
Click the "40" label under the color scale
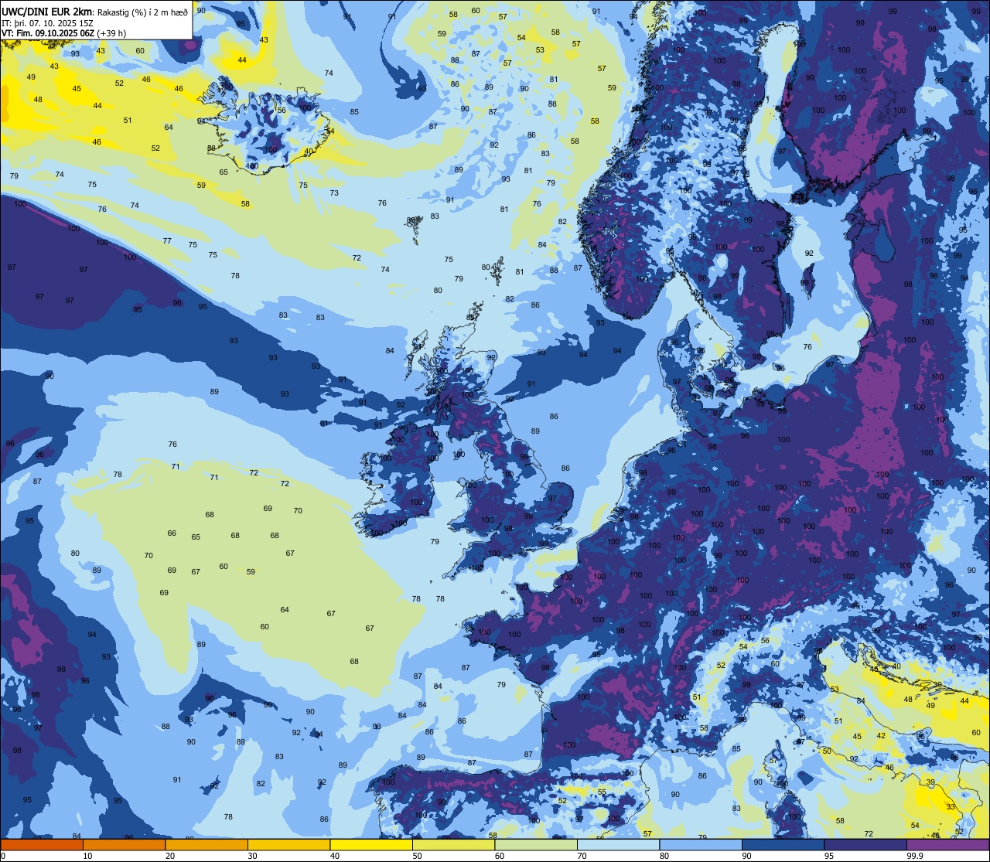(335, 856)
